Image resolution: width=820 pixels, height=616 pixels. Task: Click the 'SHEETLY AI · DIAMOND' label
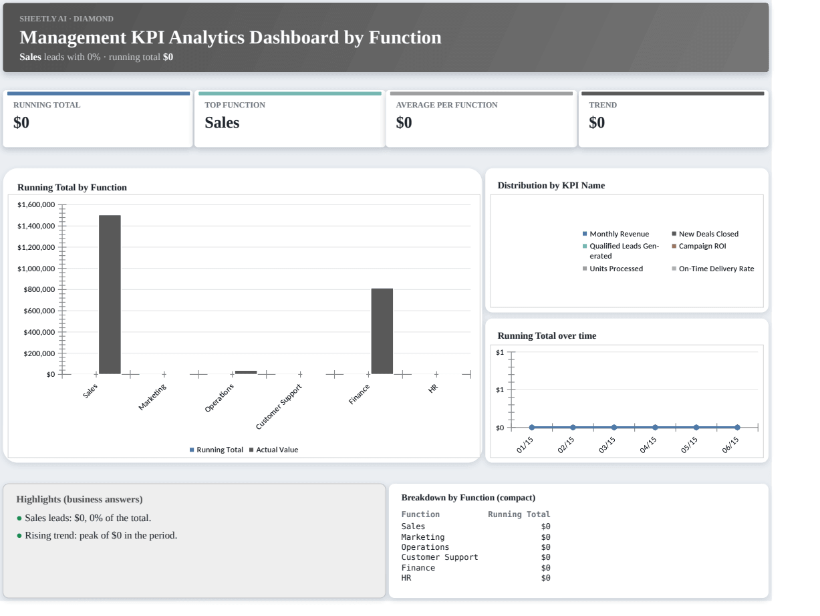(x=66, y=18)
